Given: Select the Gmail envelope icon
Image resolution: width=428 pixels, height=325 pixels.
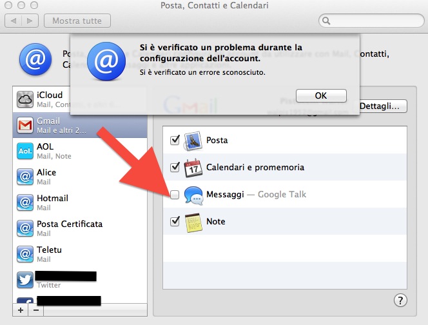Looking at the screenshot, I should pyautogui.click(x=25, y=125).
